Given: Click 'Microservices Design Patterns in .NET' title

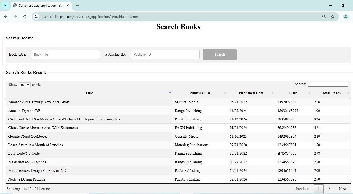Looking at the screenshot, I should [x=38, y=170].
